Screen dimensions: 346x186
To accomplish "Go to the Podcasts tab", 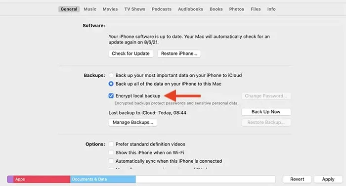I will click(162, 9).
